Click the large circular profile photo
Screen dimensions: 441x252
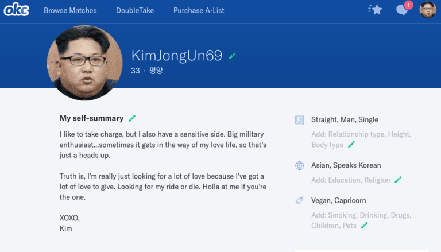tap(84, 61)
